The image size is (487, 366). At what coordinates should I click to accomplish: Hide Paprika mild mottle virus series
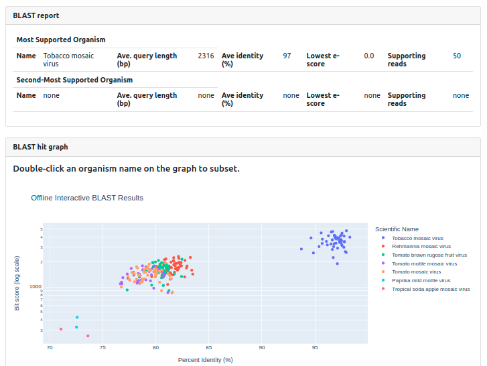421,281
